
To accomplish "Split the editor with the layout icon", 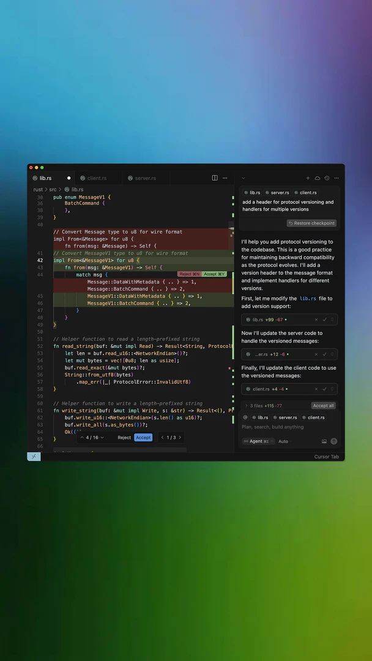I will [215, 178].
